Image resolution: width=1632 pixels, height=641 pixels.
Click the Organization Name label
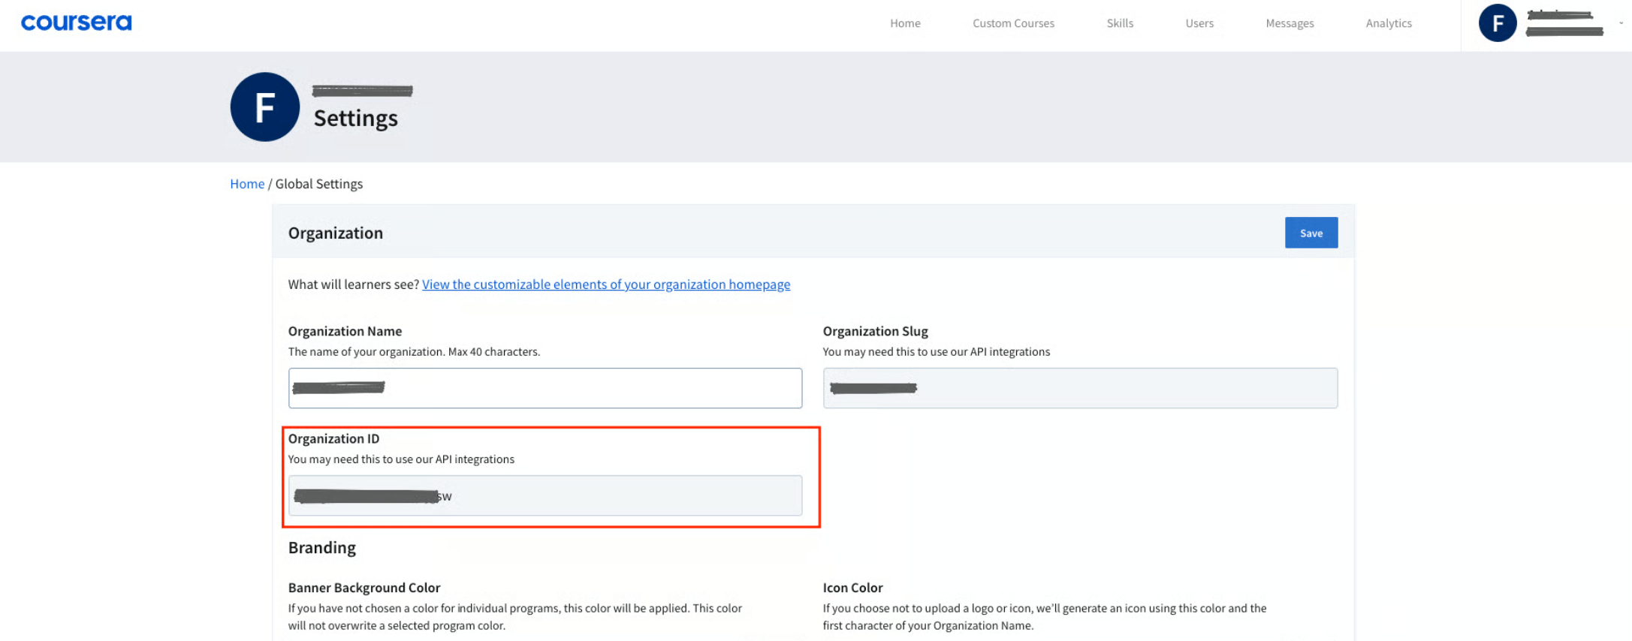click(x=345, y=331)
